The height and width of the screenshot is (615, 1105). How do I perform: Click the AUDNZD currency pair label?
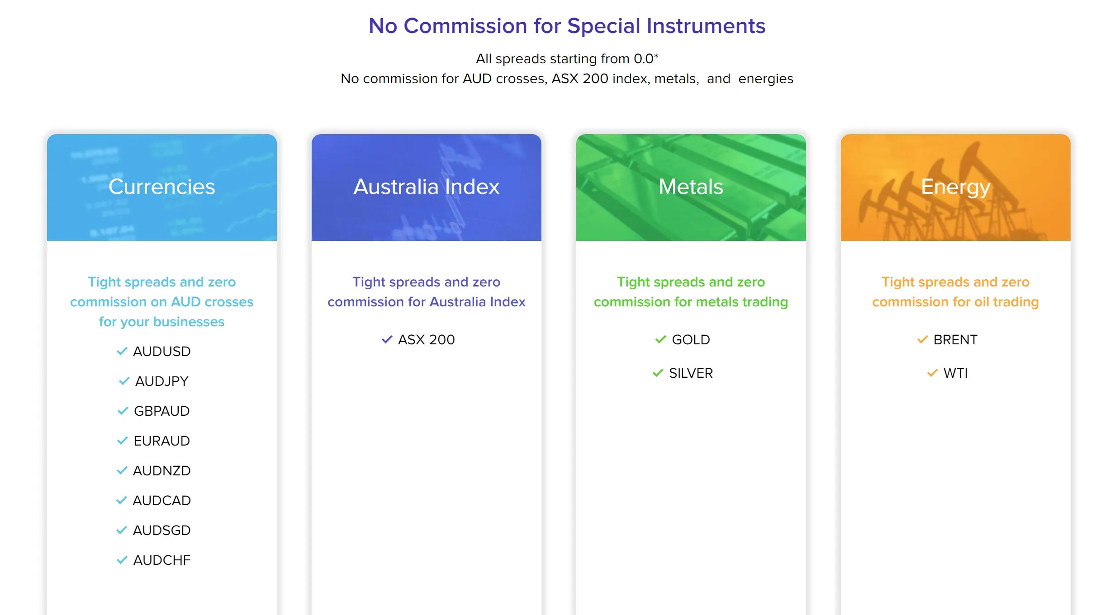click(162, 470)
